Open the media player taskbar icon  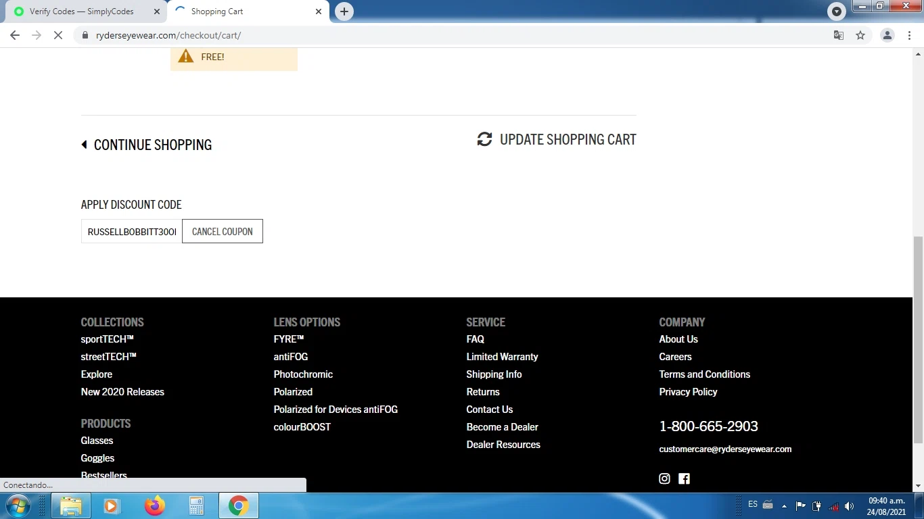112,505
